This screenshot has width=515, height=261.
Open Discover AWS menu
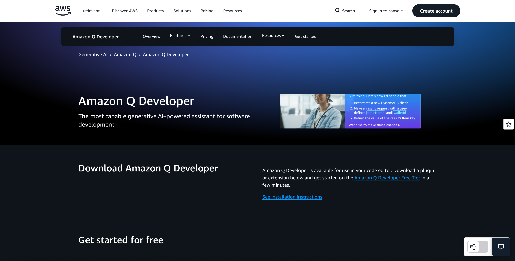pyautogui.click(x=125, y=11)
